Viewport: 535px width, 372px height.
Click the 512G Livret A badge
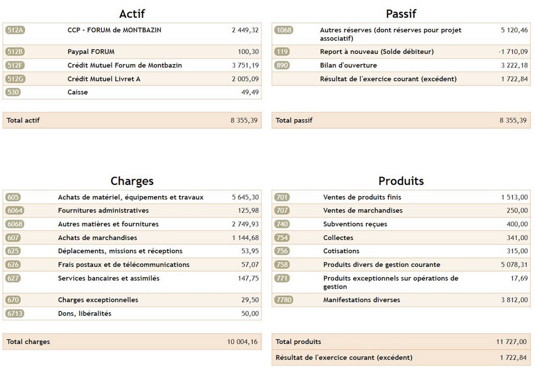15,79
